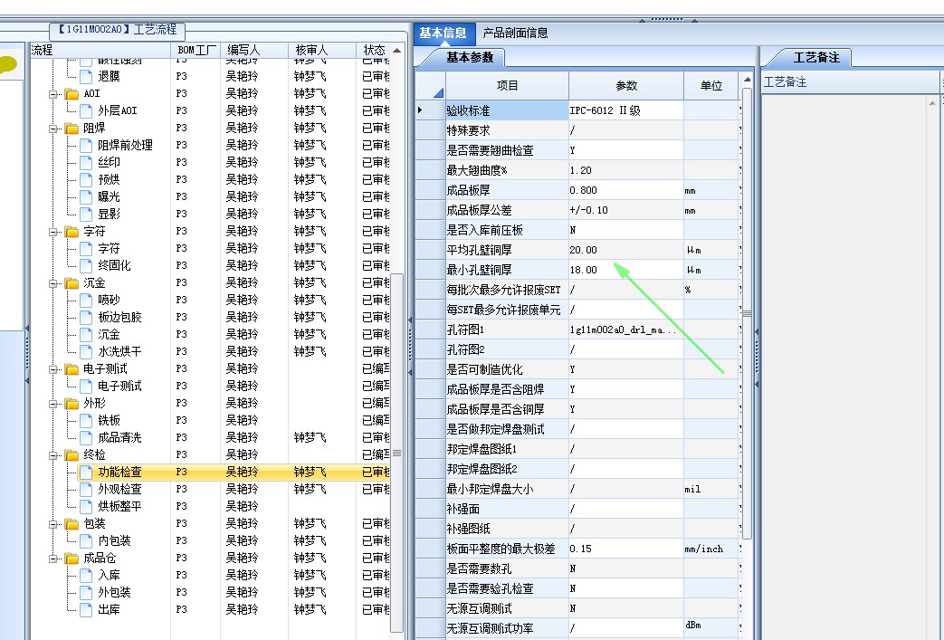Screen dimensions: 944x640
Task: Click the document icon beside 退膜
Action: (87, 76)
